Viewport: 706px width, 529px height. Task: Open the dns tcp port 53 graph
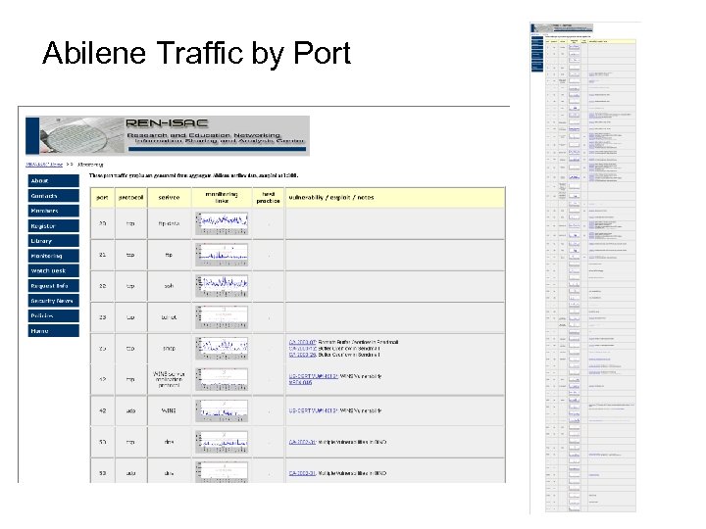(x=222, y=442)
